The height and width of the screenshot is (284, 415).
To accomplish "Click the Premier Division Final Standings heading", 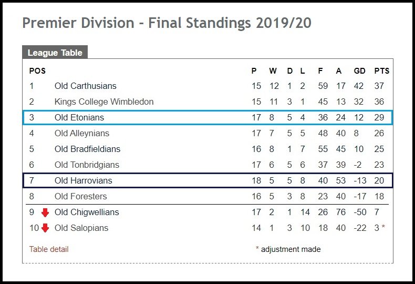I will coord(167,23).
